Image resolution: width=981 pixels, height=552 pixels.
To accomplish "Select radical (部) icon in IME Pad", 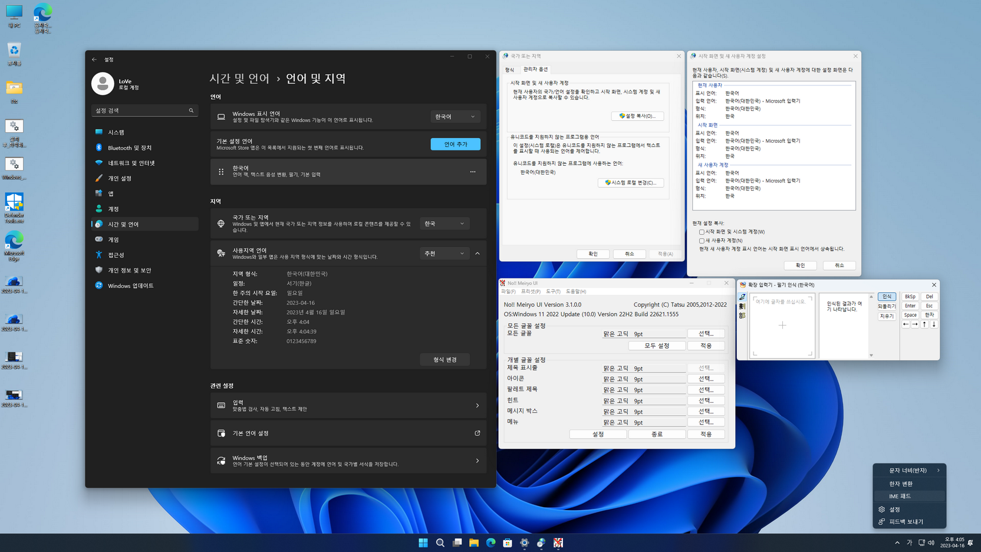I will click(x=742, y=316).
